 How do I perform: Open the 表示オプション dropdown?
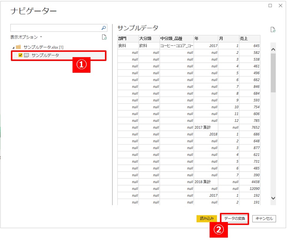tap(26, 37)
